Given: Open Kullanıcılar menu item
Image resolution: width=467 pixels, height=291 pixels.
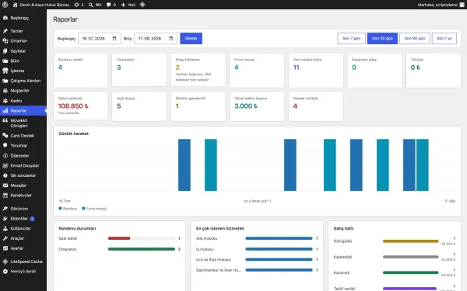Looking at the screenshot, I should 23,228.
